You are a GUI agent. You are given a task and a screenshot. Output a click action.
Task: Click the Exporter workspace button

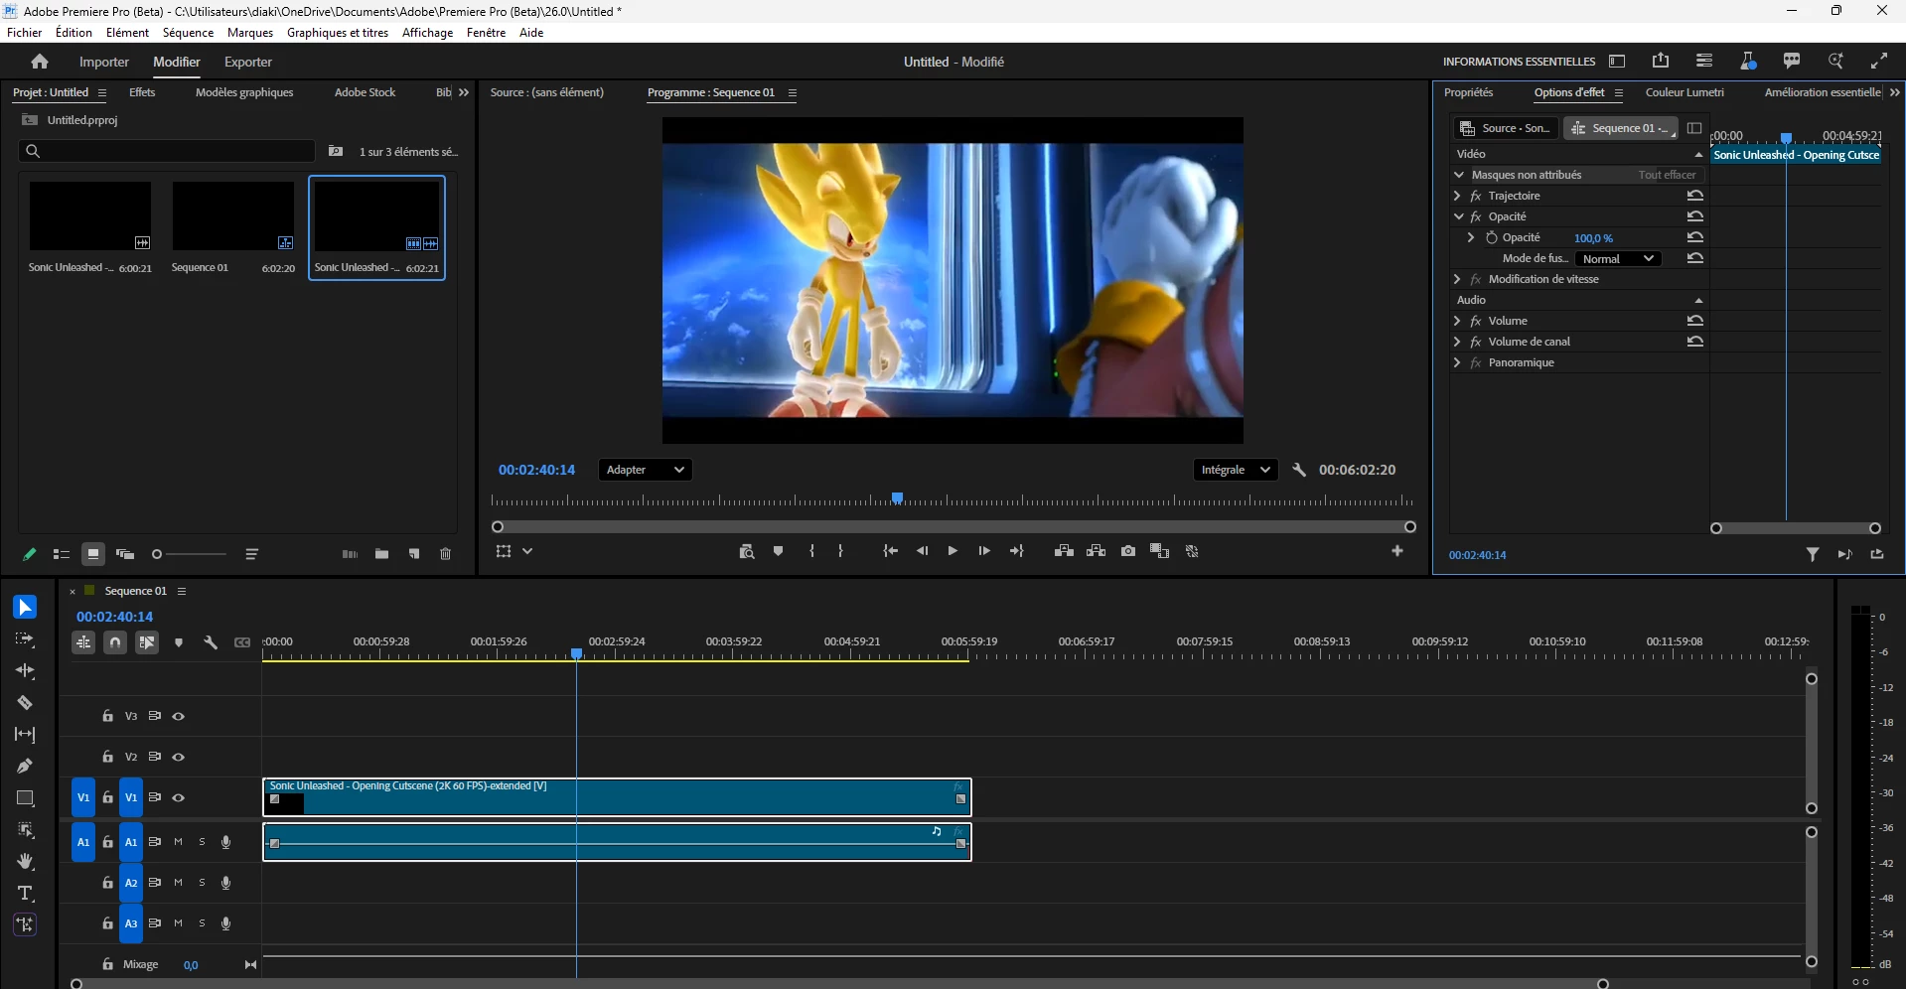click(248, 62)
